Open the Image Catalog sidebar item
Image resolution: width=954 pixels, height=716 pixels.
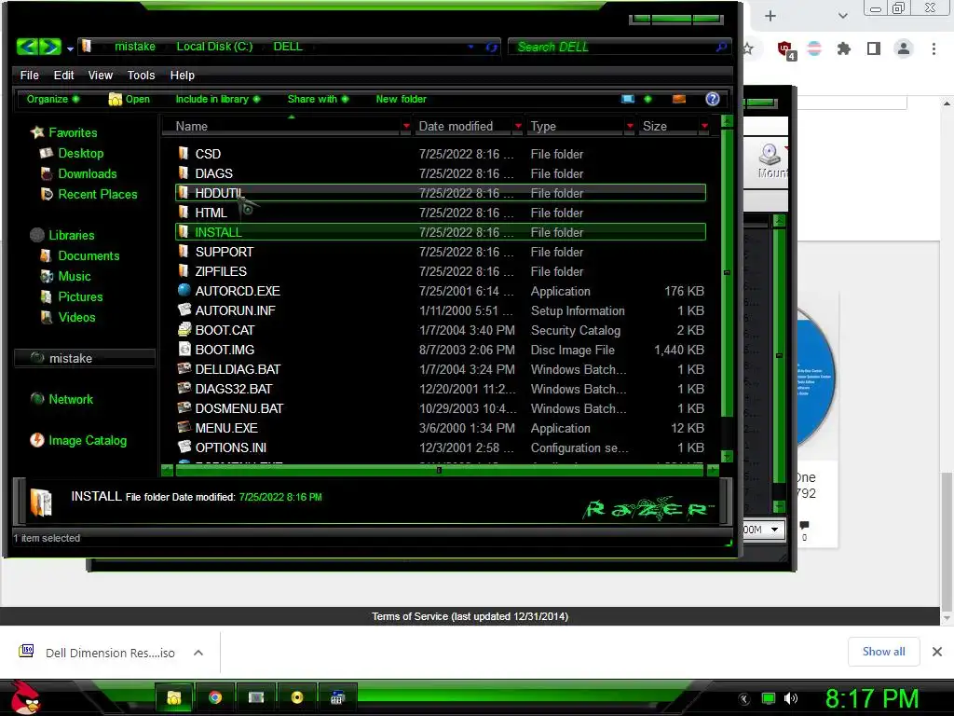[x=78, y=440]
